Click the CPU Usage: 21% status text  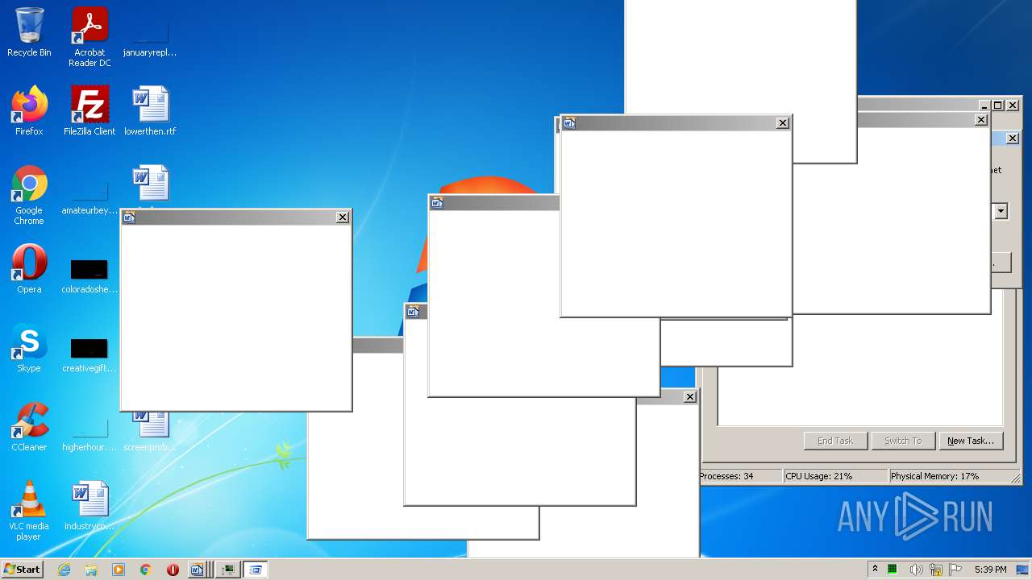pyautogui.click(x=819, y=476)
